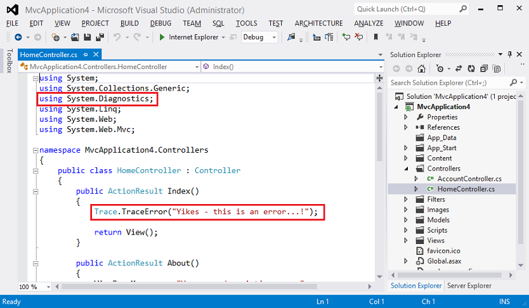Viewport: 529px width, 308px height.
Task: Select HomeController.cs in Solution Explorer
Action: coord(466,189)
